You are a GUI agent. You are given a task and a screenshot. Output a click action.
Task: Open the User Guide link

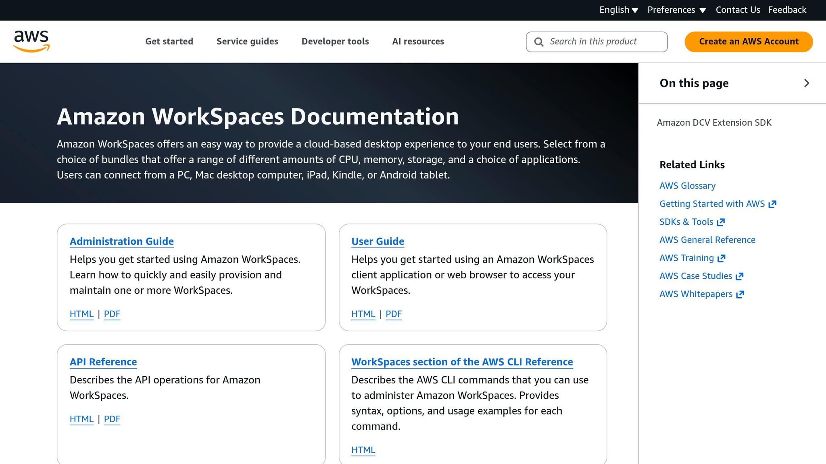click(378, 241)
